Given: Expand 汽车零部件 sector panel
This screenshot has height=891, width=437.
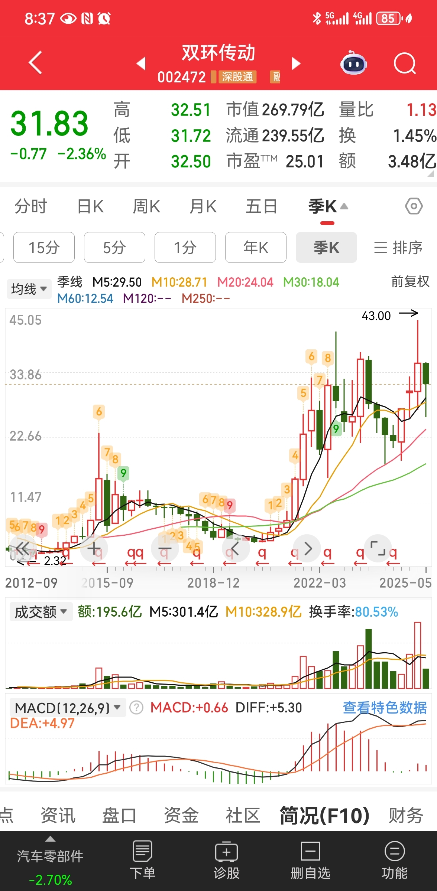Looking at the screenshot, I should [x=50, y=860].
